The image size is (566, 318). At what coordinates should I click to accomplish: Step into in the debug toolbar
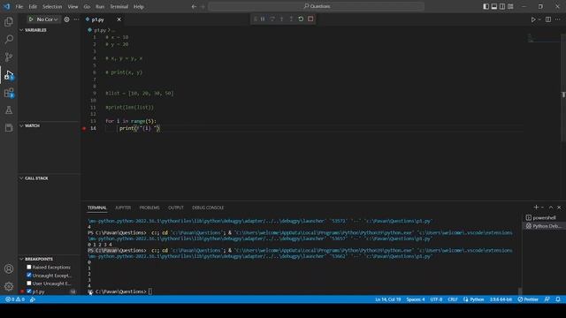(281, 19)
